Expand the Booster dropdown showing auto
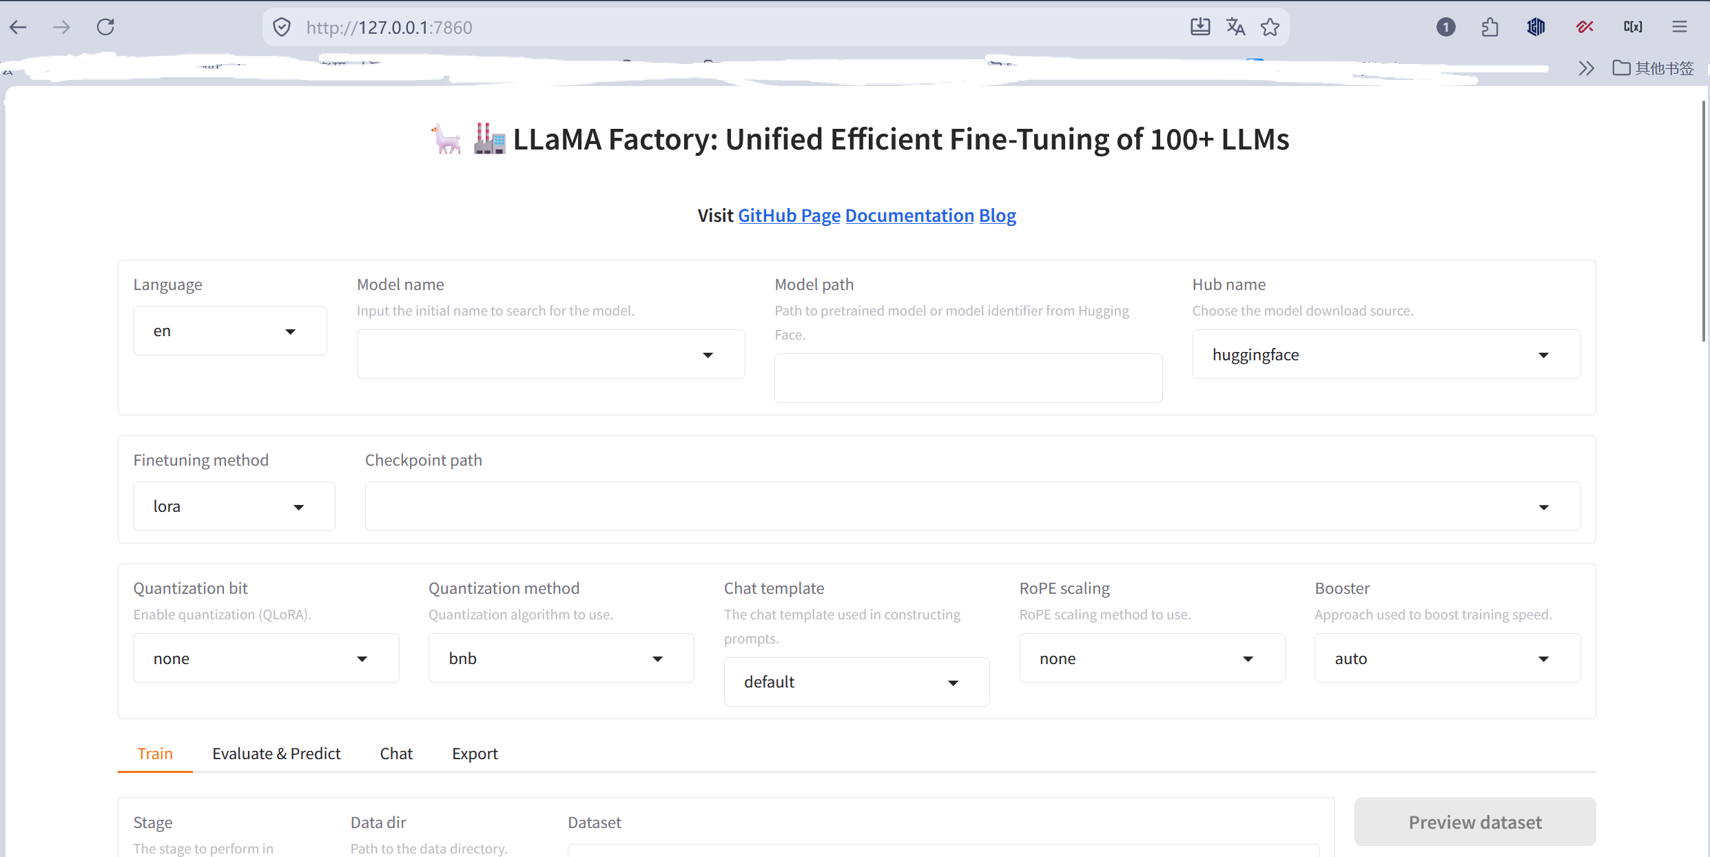Viewport: 1710px width, 857px height. click(1448, 658)
